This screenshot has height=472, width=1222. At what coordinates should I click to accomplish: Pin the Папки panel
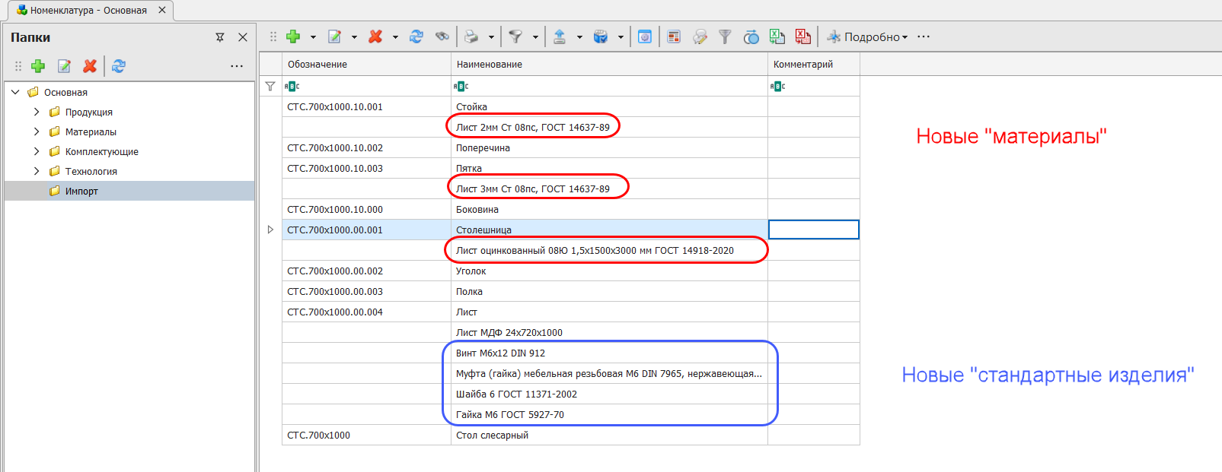(x=220, y=37)
